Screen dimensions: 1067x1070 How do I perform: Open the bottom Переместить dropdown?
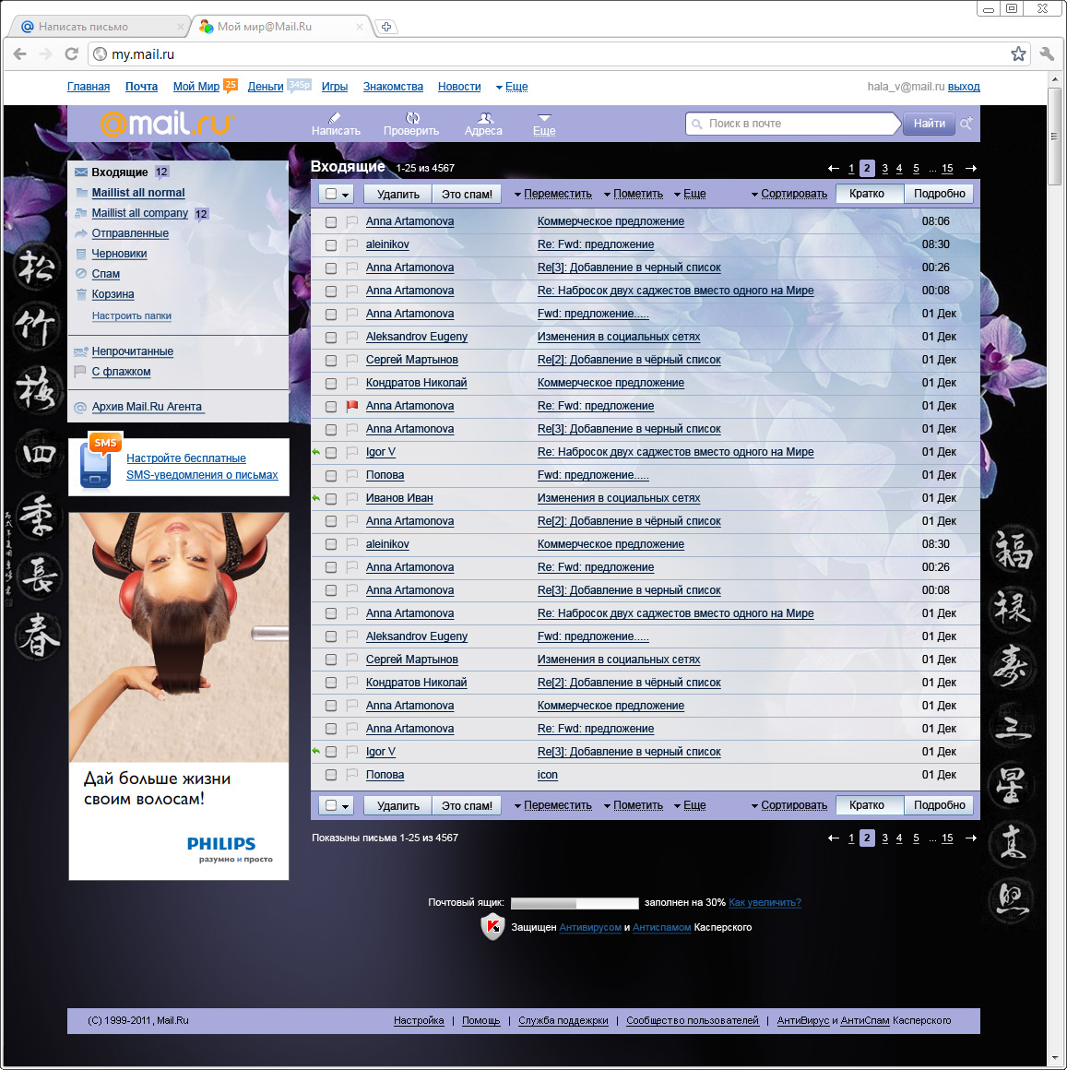click(553, 805)
